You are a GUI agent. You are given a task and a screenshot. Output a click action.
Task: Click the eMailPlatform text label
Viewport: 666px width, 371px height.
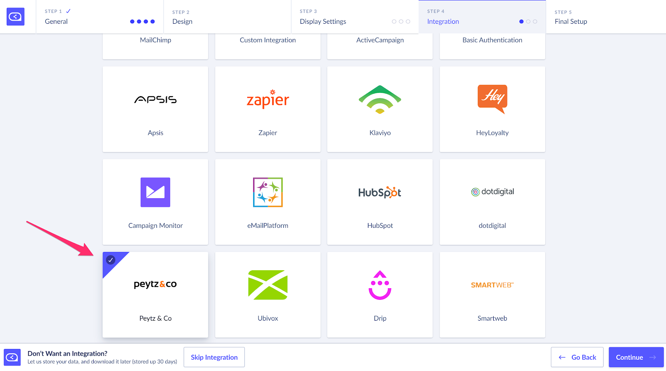click(268, 226)
